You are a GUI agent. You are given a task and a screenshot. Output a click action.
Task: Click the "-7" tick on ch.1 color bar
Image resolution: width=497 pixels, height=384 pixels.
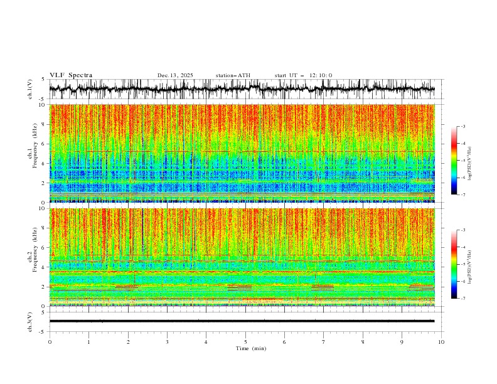click(x=463, y=195)
